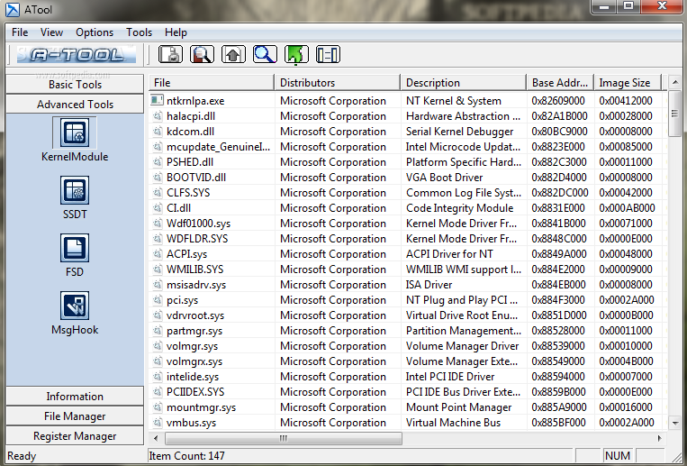Image resolution: width=687 pixels, height=466 pixels.
Task: Select the WDFLDR.SYS file name
Action: coord(197,239)
